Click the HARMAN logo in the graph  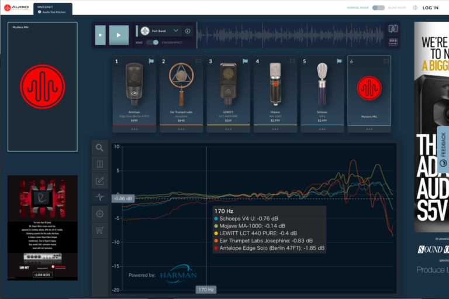point(178,274)
